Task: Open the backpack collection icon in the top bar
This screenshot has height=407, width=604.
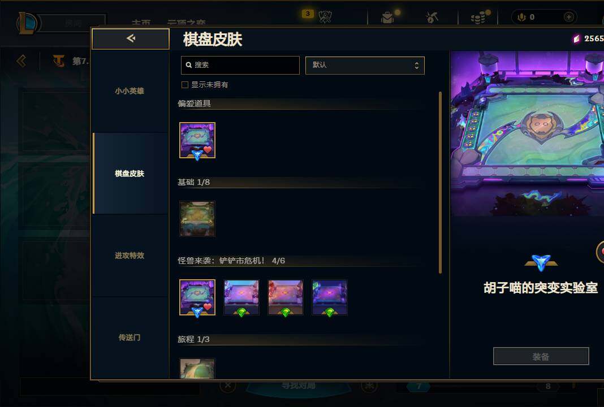Action: [387, 18]
